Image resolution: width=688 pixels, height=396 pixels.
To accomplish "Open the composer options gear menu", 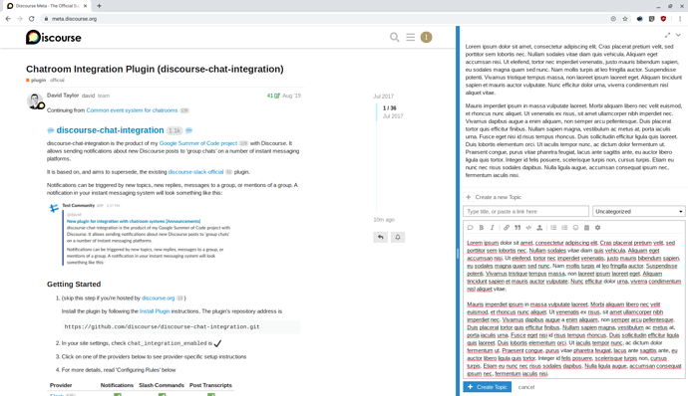I will (x=597, y=227).
